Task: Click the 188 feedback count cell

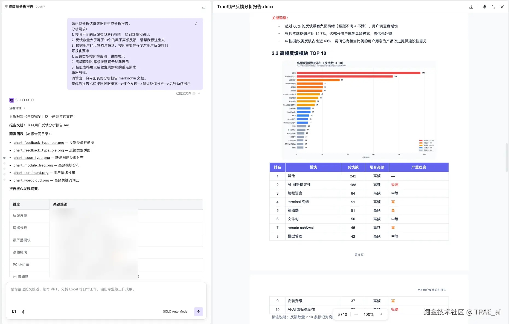Action: click(x=353, y=185)
